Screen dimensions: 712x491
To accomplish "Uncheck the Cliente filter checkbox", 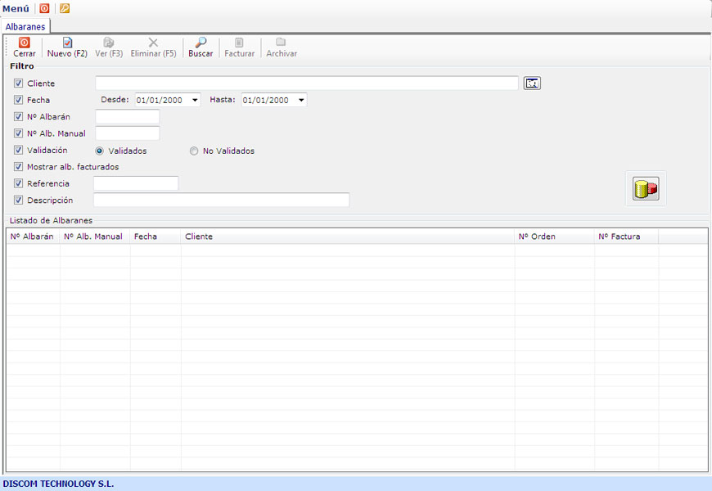I will 19,83.
